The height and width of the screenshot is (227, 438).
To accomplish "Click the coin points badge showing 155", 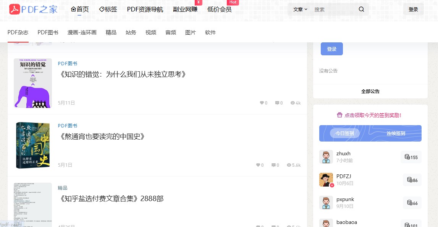I will click(x=411, y=157).
